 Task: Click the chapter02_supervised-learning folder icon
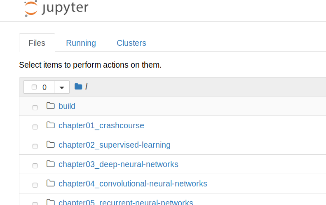coord(51,144)
